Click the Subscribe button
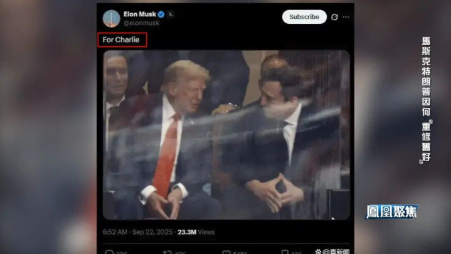This screenshot has width=451, height=254. point(304,17)
